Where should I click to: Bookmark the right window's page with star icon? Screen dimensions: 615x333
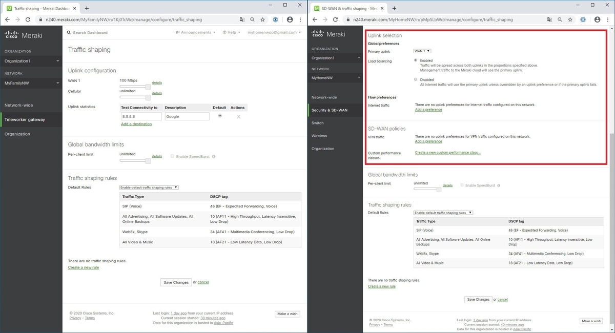tap(570, 19)
